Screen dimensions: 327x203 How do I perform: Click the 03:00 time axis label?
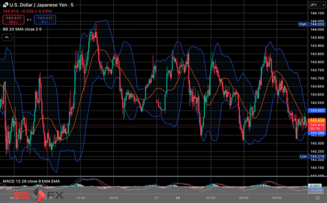210,198
